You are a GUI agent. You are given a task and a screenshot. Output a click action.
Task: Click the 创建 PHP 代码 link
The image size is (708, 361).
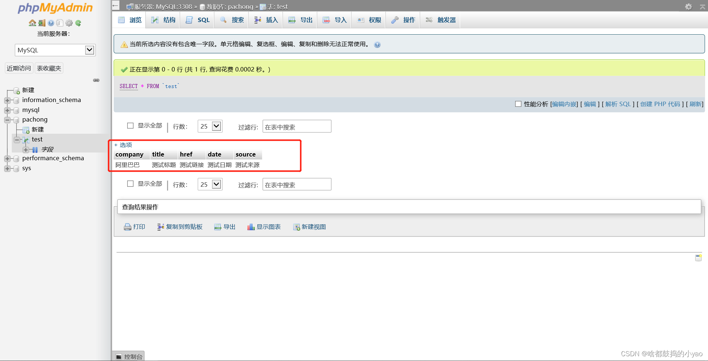point(660,104)
